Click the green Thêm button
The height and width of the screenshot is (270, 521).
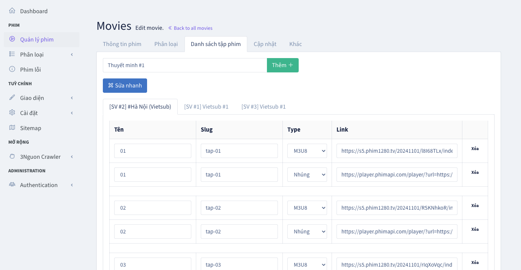[x=282, y=65]
